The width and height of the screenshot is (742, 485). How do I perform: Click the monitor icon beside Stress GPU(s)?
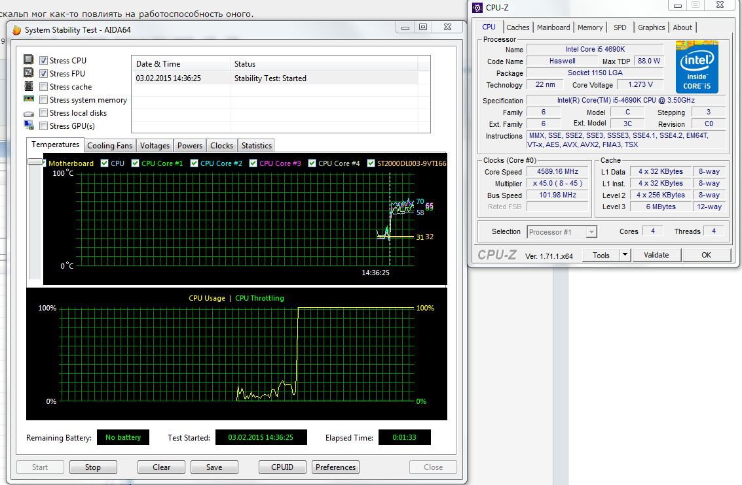pos(29,125)
